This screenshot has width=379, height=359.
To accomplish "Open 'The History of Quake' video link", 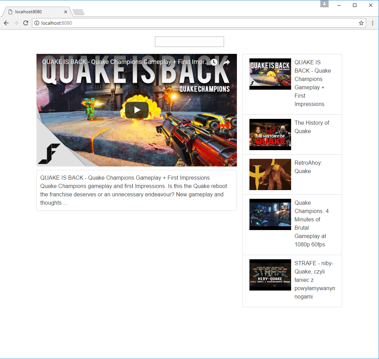I will point(312,127).
